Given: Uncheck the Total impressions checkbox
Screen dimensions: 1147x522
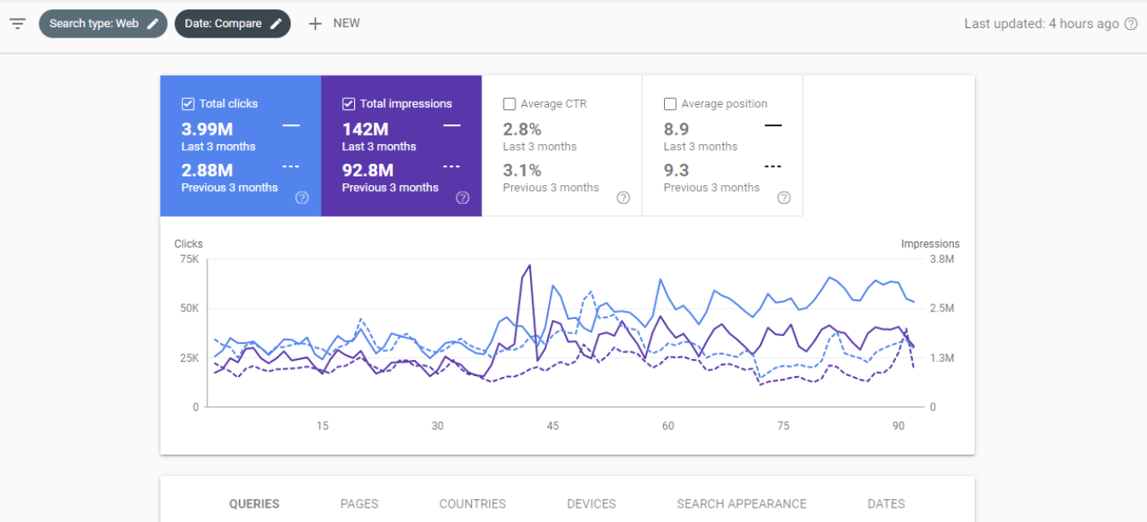Looking at the screenshot, I should click(348, 104).
